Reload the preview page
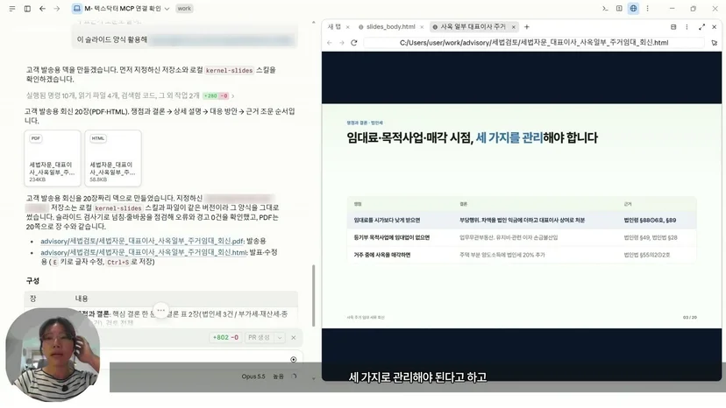726x408 pixels. pos(353,43)
